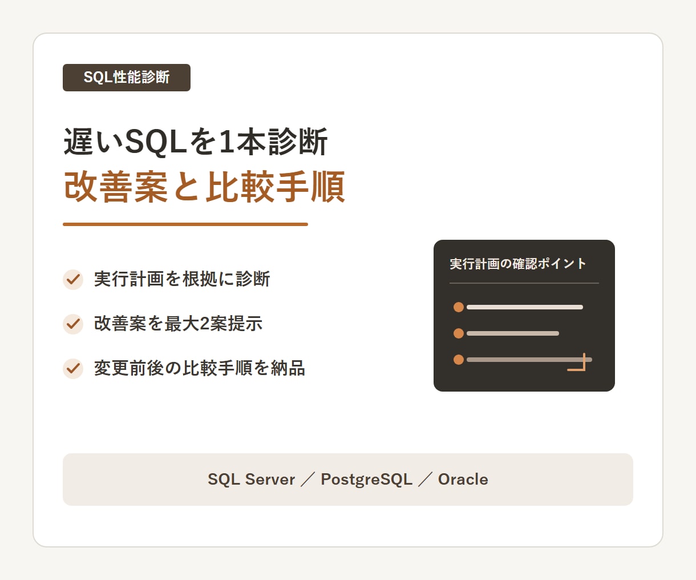Viewport: 696px width, 580px height.
Task: Click the first orange dot in the dark card
Action: pyautogui.click(x=458, y=307)
